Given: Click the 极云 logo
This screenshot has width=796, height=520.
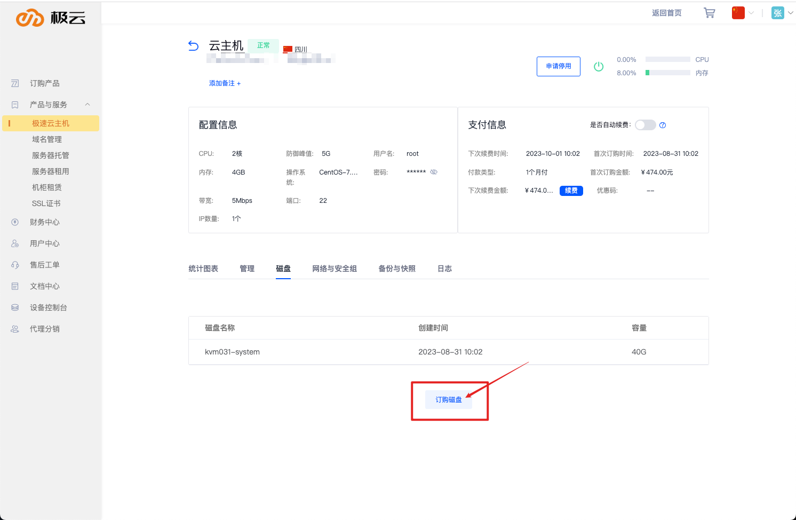Looking at the screenshot, I should (51, 18).
